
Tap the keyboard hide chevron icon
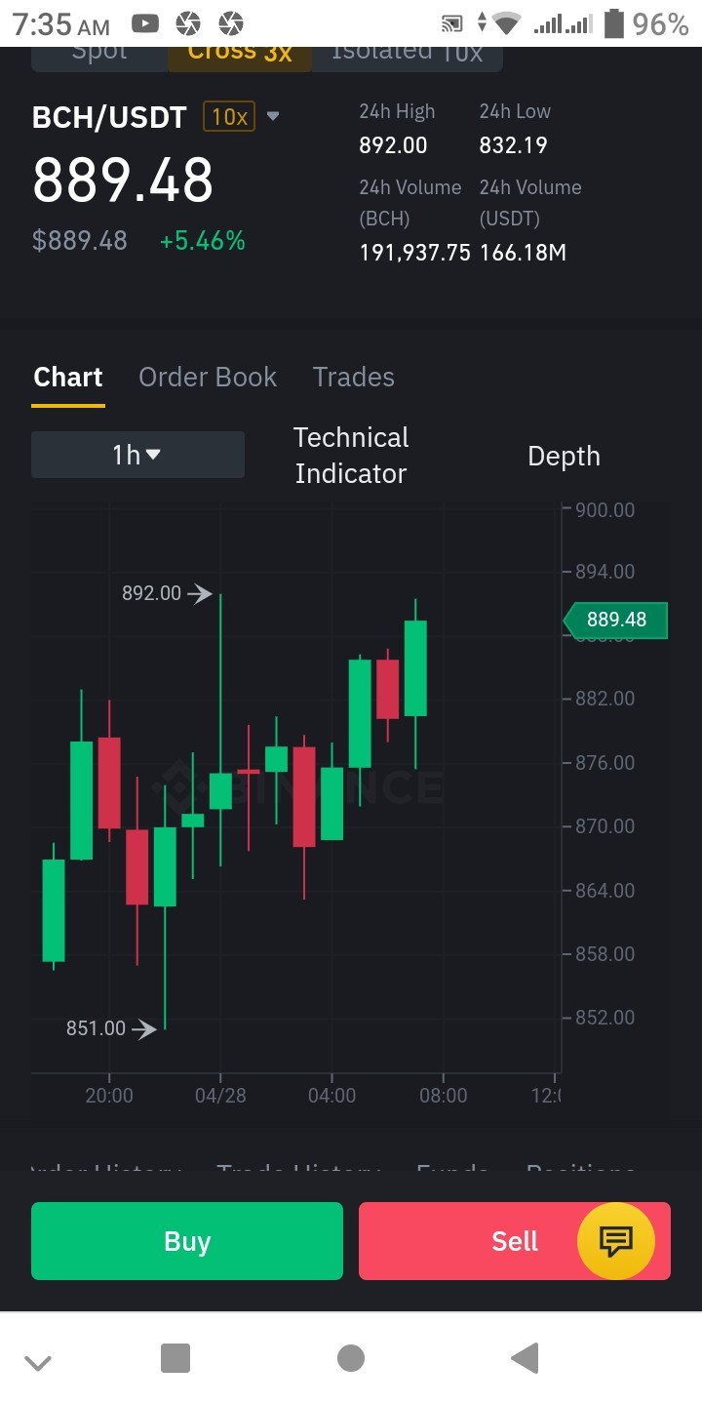point(38,1362)
